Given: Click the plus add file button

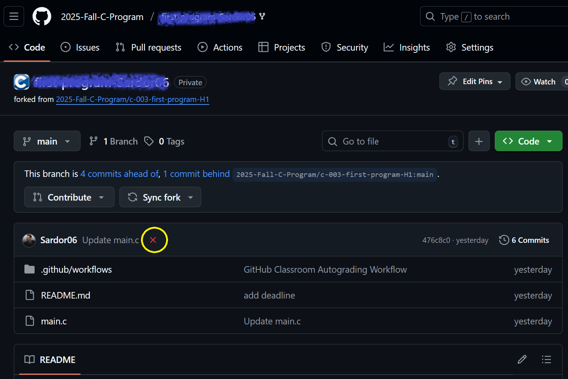Looking at the screenshot, I should pos(479,141).
